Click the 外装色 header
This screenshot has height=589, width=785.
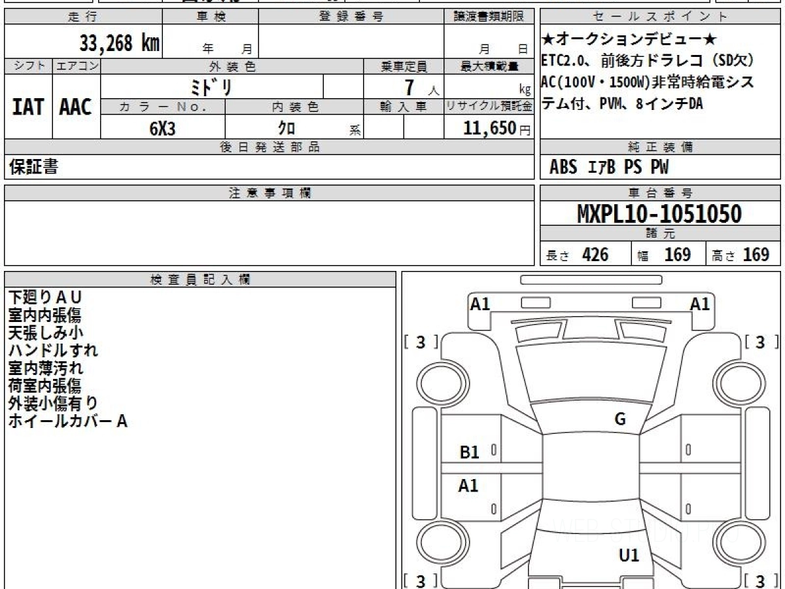click(x=232, y=66)
